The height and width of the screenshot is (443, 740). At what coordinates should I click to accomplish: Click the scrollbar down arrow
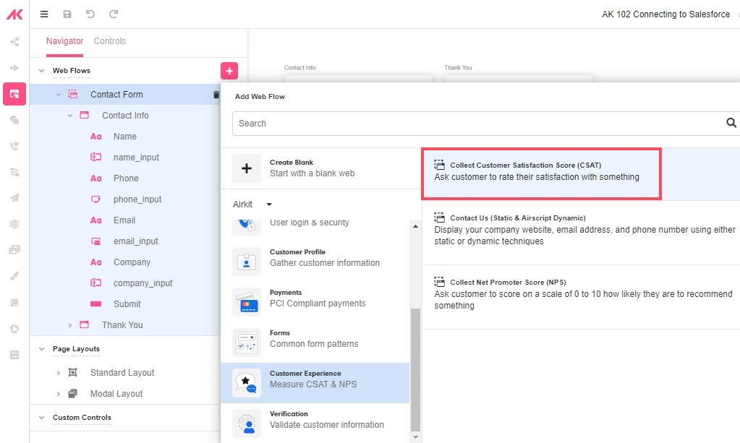(415, 437)
